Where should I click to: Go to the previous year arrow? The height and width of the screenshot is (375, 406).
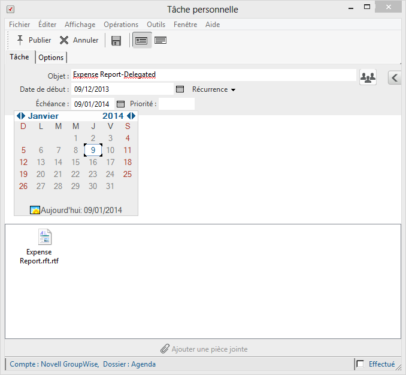coord(129,116)
